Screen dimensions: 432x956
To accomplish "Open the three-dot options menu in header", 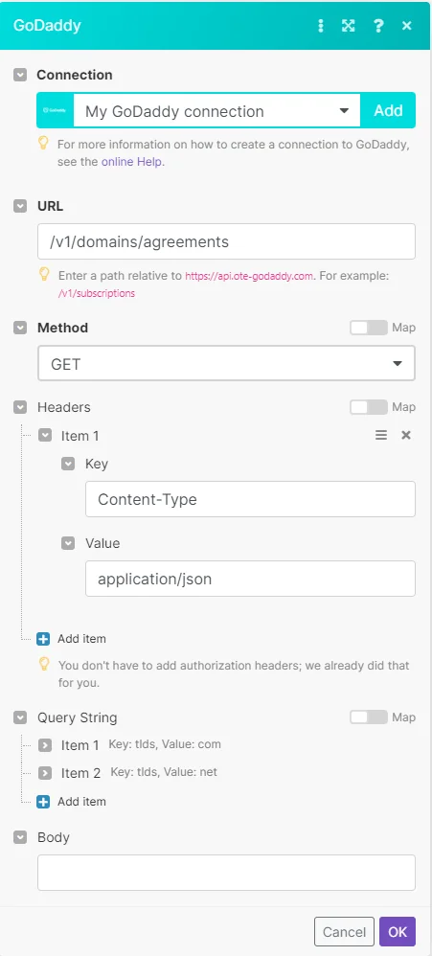I will click(321, 26).
